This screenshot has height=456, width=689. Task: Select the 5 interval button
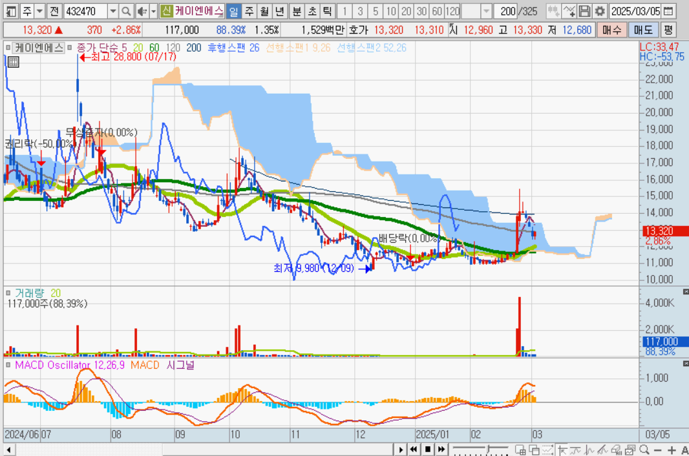coord(376,11)
